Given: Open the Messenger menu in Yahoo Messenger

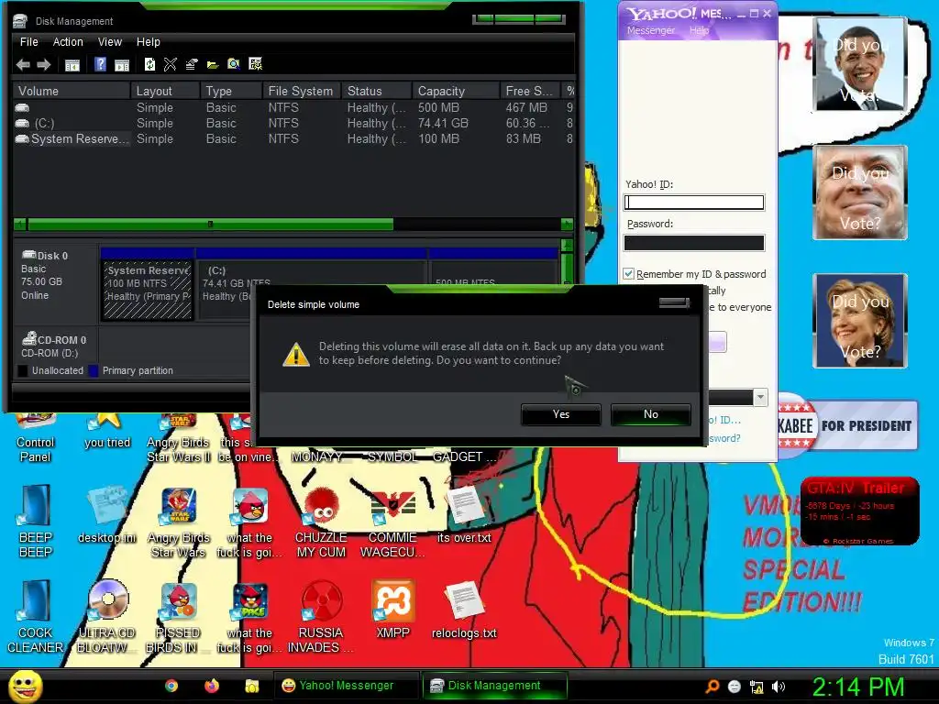Looking at the screenshot, I should point(651,30).
